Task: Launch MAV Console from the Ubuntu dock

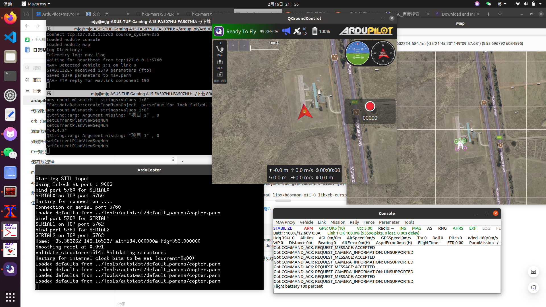Action: click(10, 230)
